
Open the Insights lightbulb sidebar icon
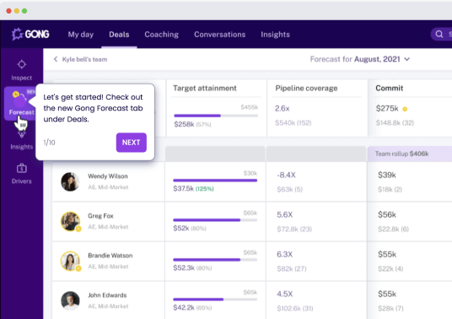(x=22, y=134)
